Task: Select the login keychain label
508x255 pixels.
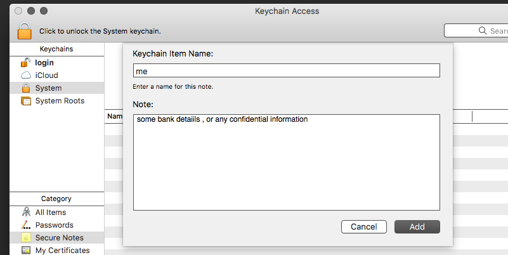Action: [44, 63]
